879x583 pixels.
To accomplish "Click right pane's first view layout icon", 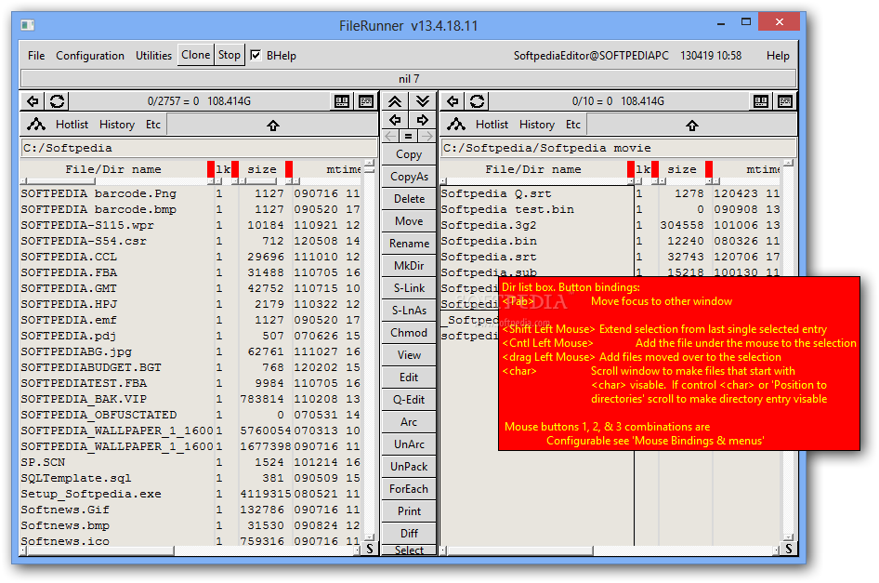I will [x=761, y=101].
